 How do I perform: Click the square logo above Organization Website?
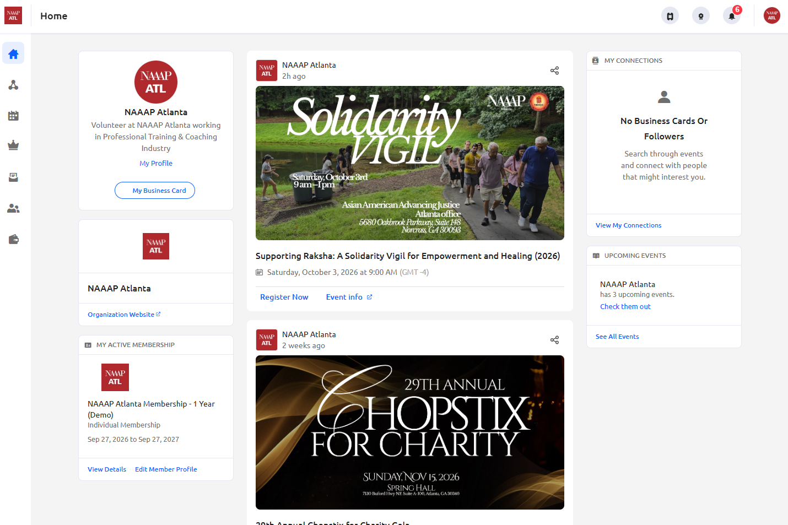click(x=156, y=246)
